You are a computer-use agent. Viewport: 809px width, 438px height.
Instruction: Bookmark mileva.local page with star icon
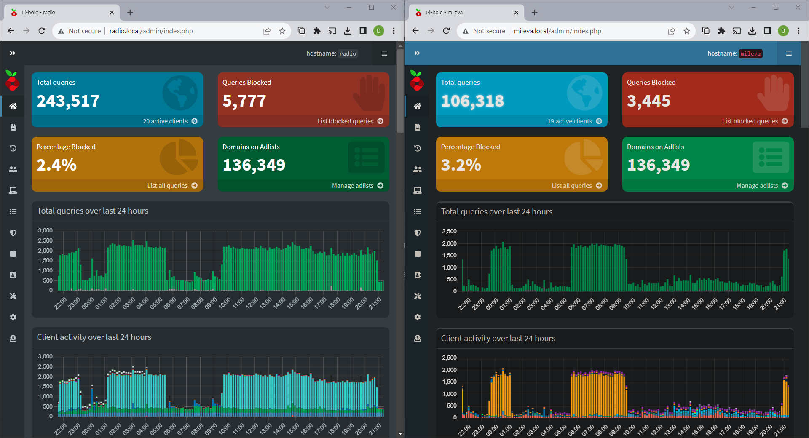pos(687,31)
